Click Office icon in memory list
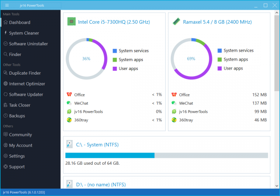The image size is (280, 196). [174, 94]
